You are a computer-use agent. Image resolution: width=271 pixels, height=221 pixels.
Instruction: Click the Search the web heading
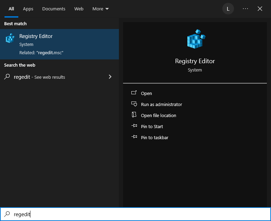[x=20, y=65]
